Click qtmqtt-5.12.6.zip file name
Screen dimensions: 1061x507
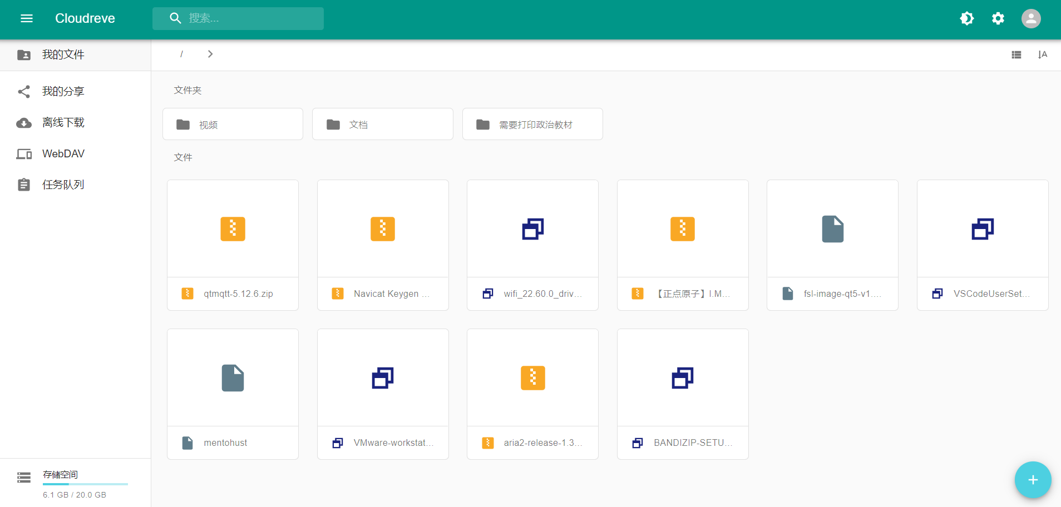click(238, 294)
